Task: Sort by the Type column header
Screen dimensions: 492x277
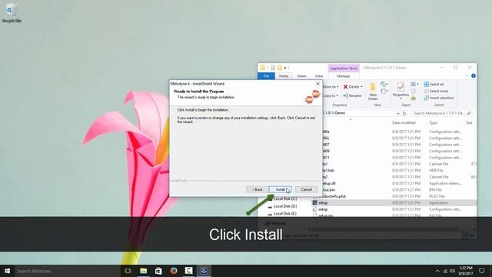Action: pos(433,123)
